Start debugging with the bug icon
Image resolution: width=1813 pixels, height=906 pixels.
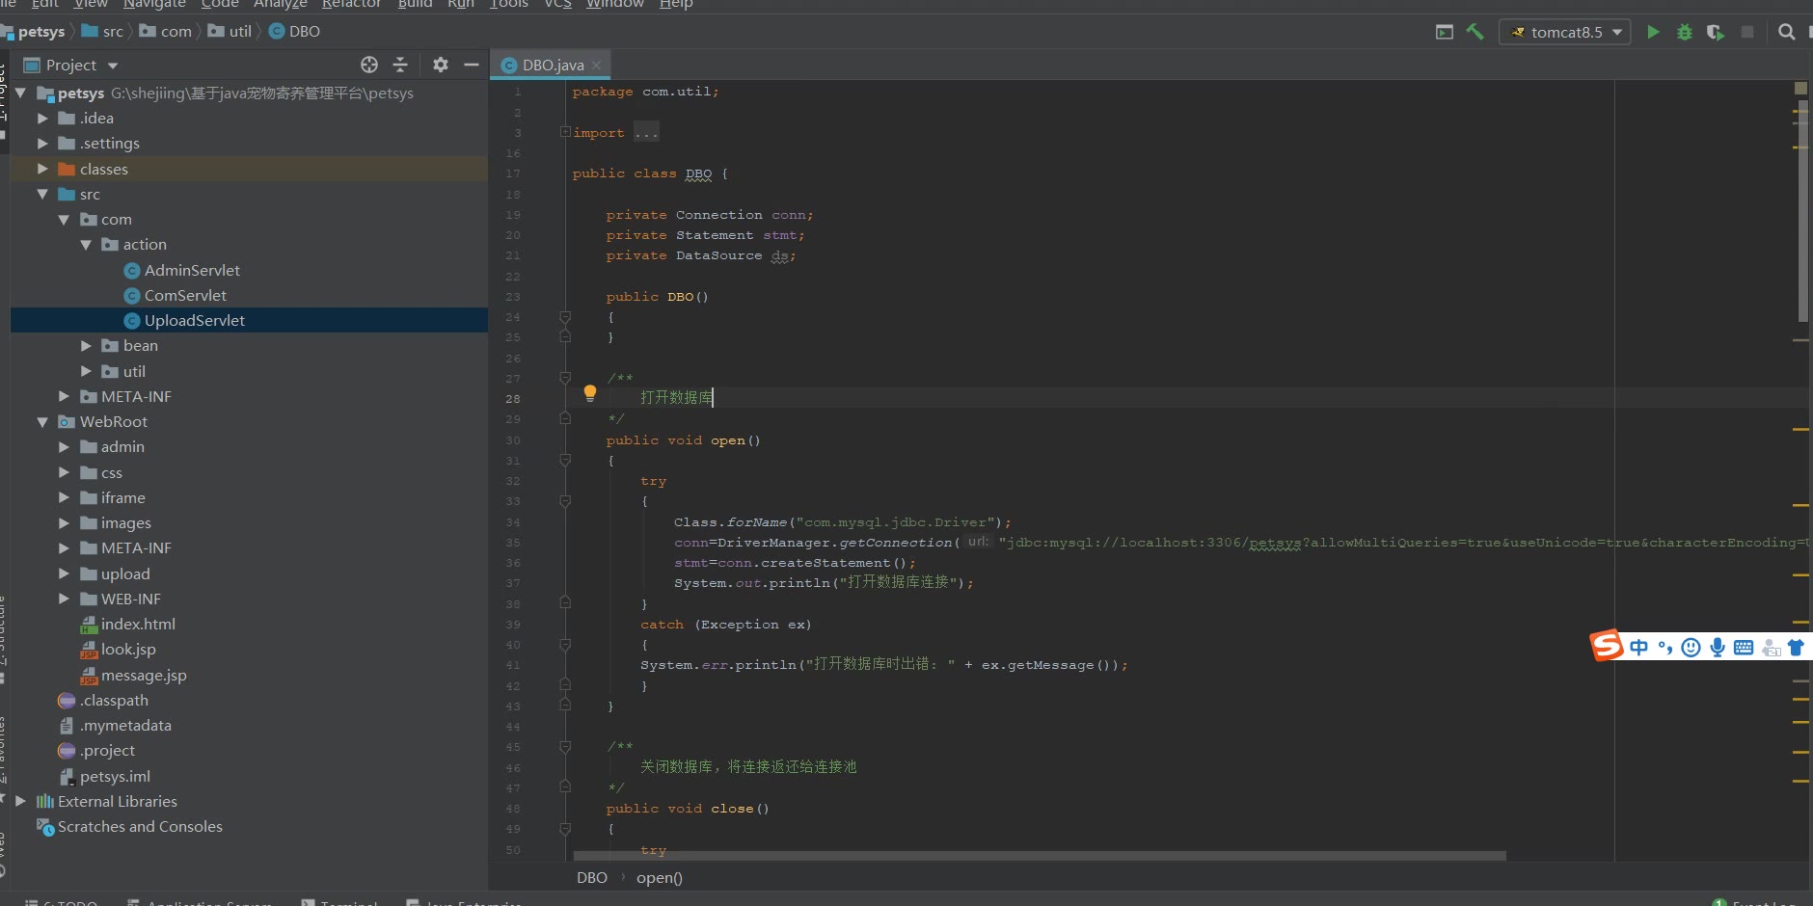(1685, 32)
